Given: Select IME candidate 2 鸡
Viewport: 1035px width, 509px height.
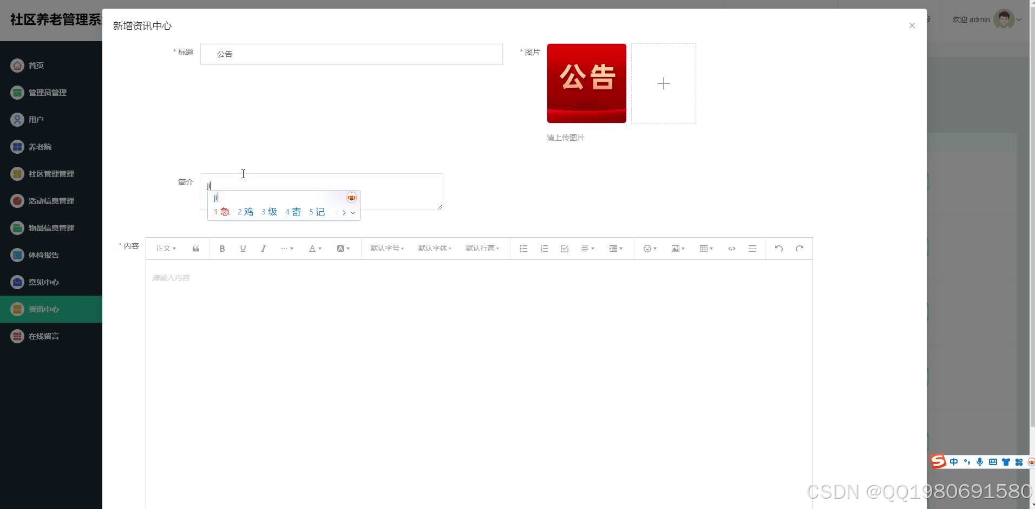Looking at the screenshot, I should [x=245, y=212].
